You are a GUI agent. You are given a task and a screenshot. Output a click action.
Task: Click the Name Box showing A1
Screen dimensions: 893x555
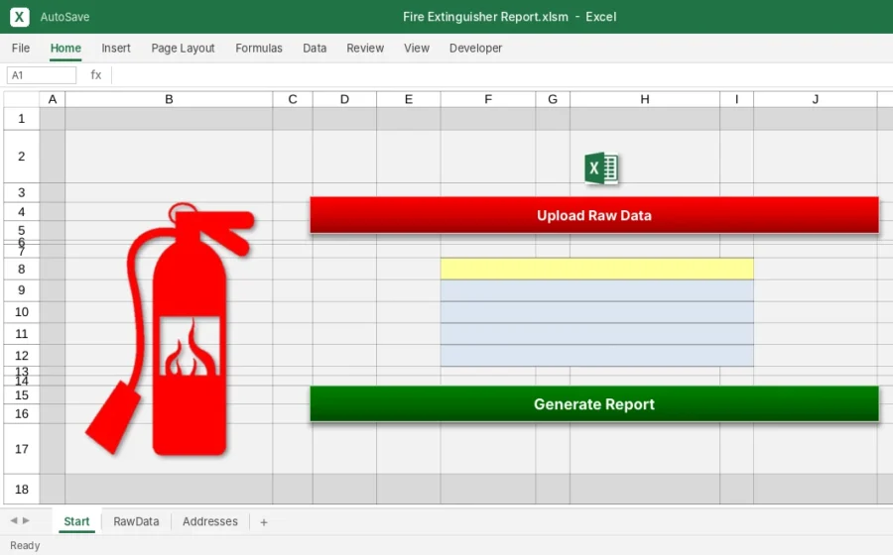pyautogui.click(x=41, y=75)
